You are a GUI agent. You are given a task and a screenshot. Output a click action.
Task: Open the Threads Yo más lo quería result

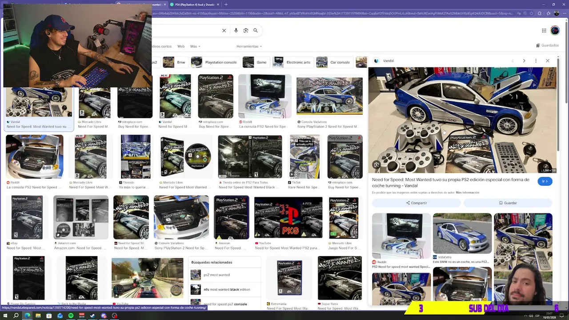pos(136,156)
